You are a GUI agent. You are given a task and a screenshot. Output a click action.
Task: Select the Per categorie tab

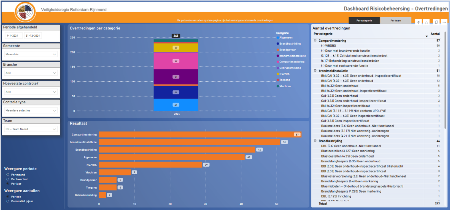(x=364, y=21)
